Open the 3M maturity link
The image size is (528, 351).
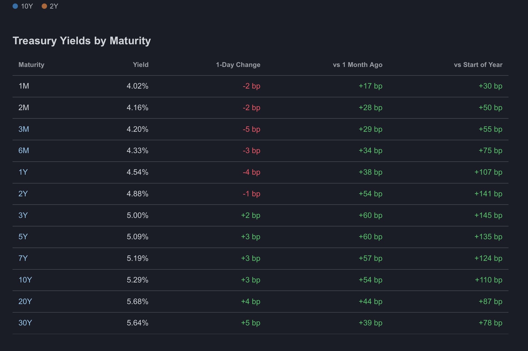(x=24, y=129)
